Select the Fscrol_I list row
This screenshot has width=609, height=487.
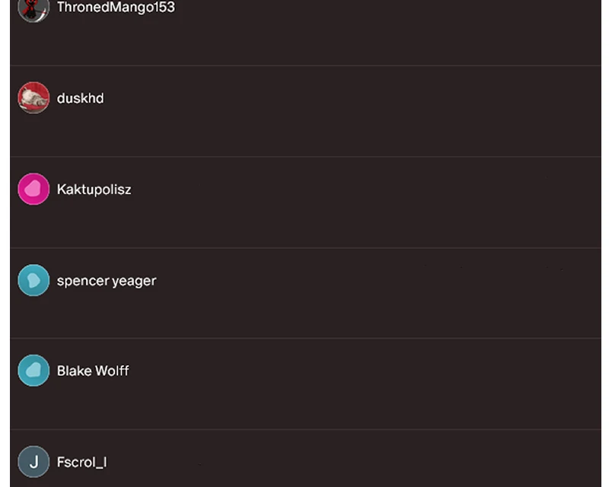coord(305,459)
